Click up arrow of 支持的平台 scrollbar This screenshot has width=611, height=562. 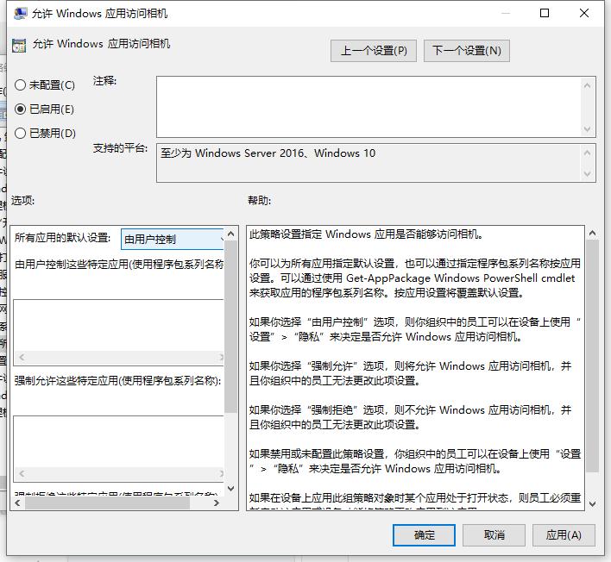click(x=588, y=153)
